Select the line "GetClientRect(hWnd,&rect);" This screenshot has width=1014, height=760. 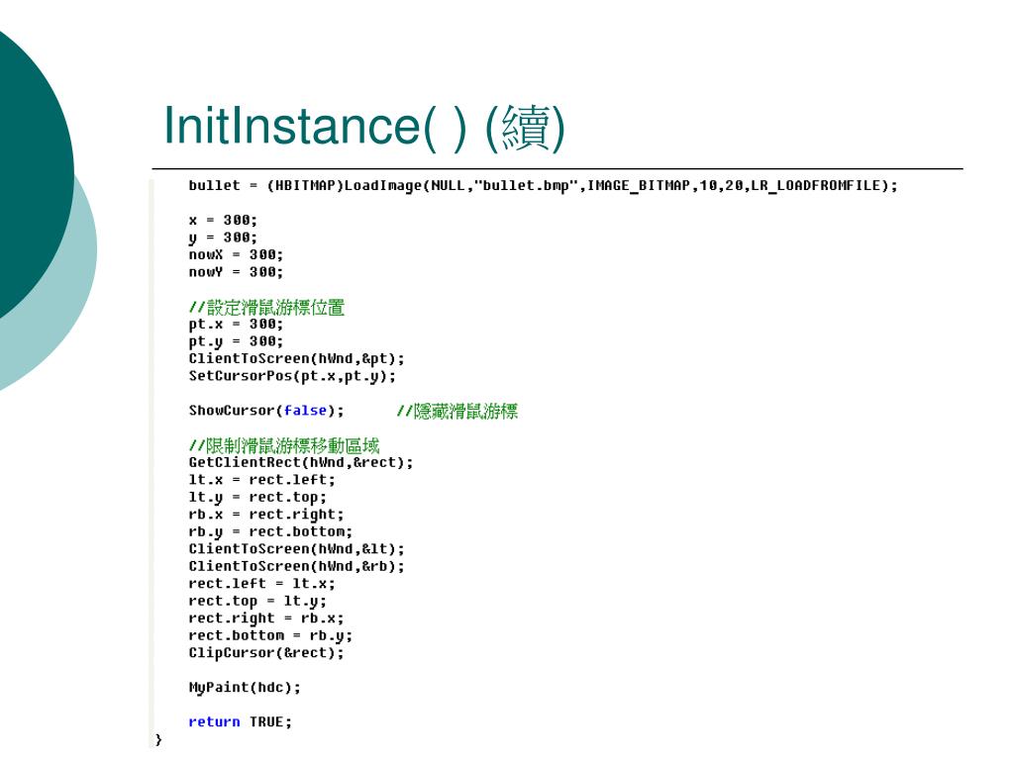[301, 463]
